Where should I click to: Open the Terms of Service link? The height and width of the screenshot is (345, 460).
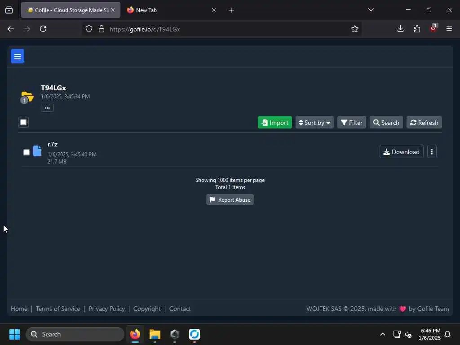(x=58, y=309)
